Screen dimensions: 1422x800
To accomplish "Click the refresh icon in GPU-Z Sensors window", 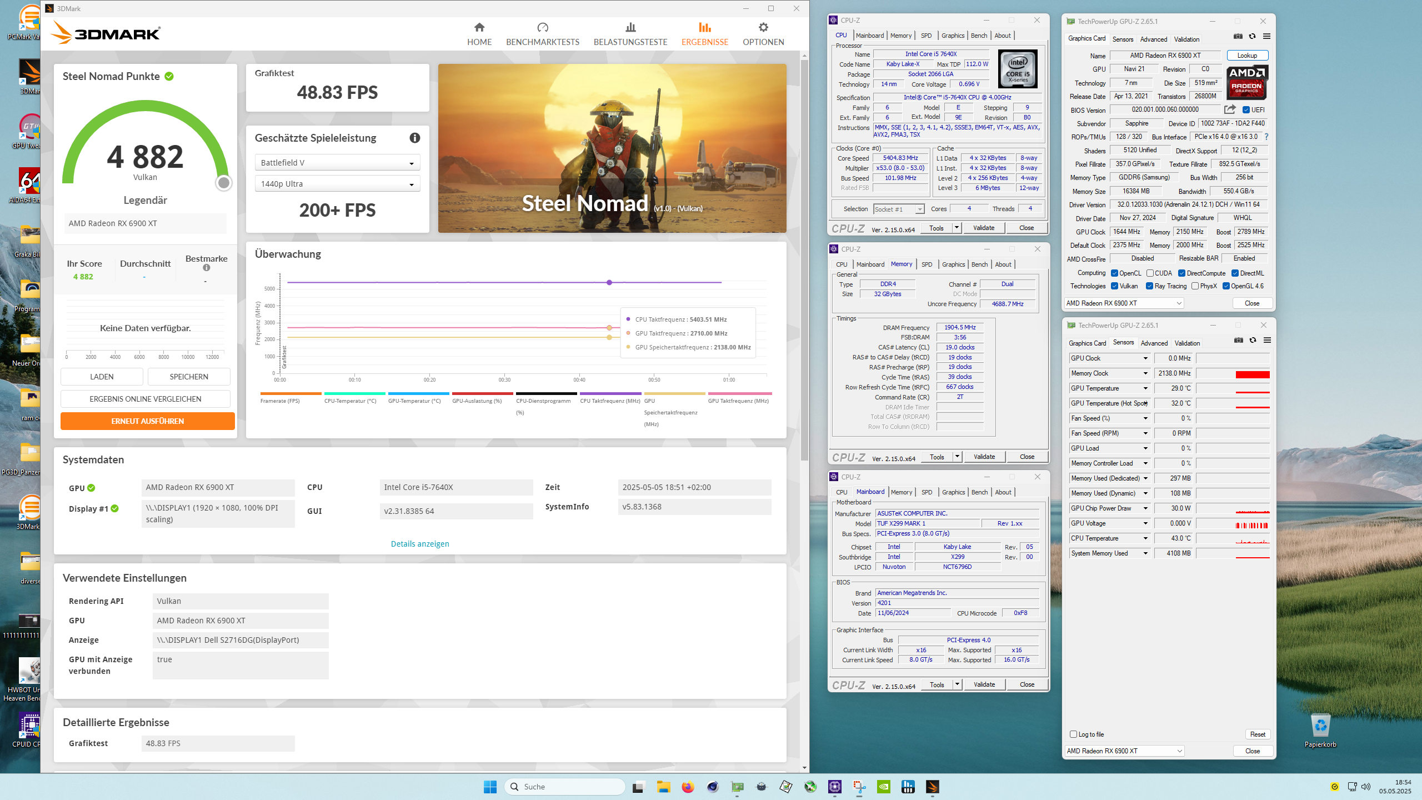I will point(1253,340).
